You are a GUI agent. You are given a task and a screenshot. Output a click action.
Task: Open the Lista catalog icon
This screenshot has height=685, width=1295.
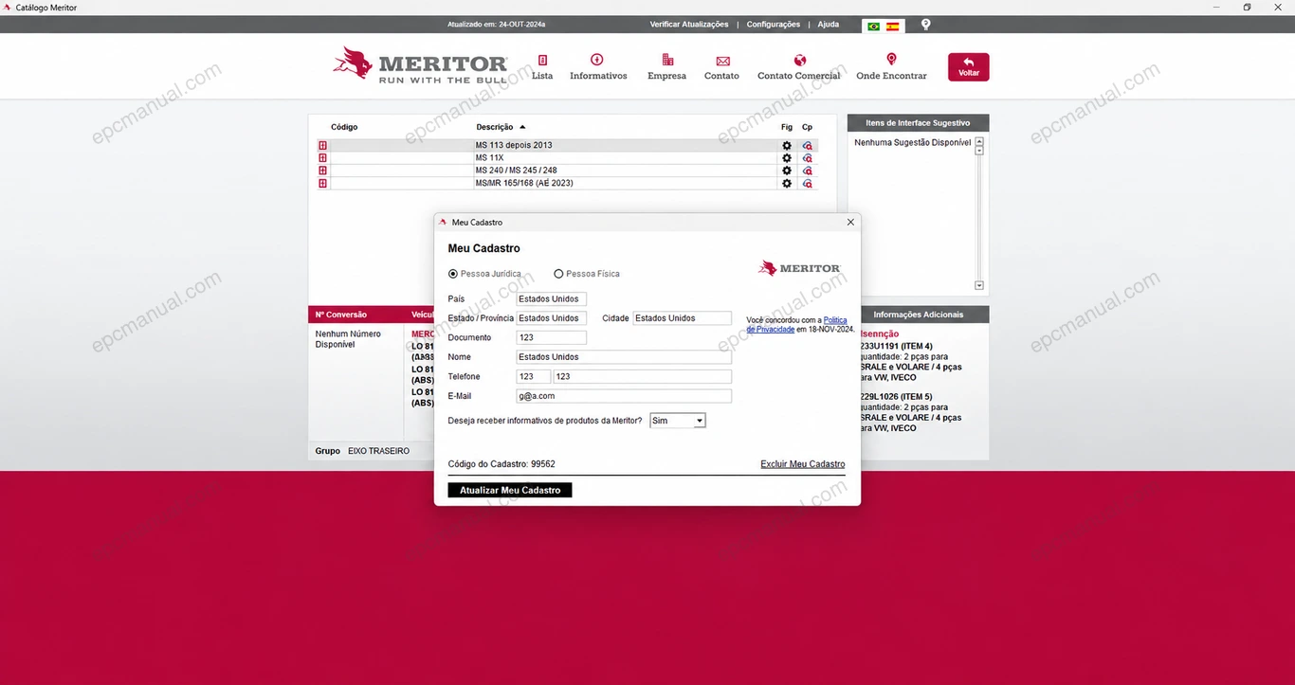tap(542, 60)
